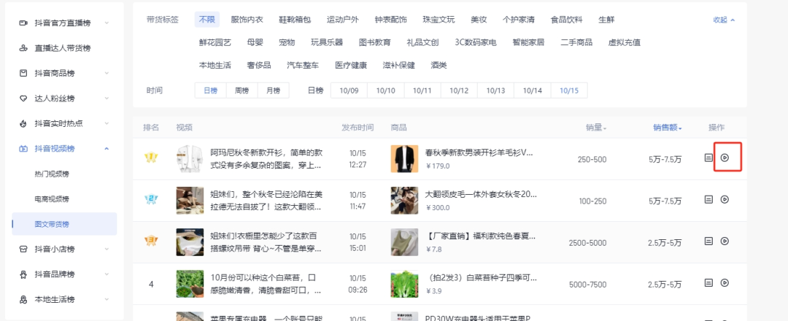Switch to the 日榜 time tab
This screenshot has width=788, height=321.
coord(211,90)
